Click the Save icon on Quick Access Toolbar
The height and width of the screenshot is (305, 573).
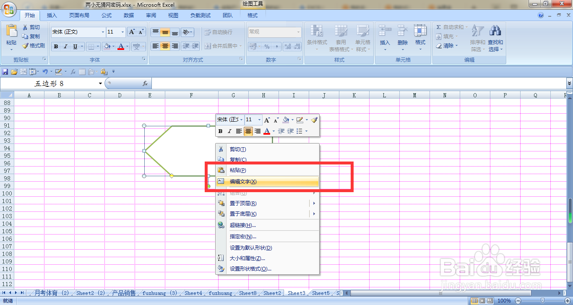click(x=5, y=71)
